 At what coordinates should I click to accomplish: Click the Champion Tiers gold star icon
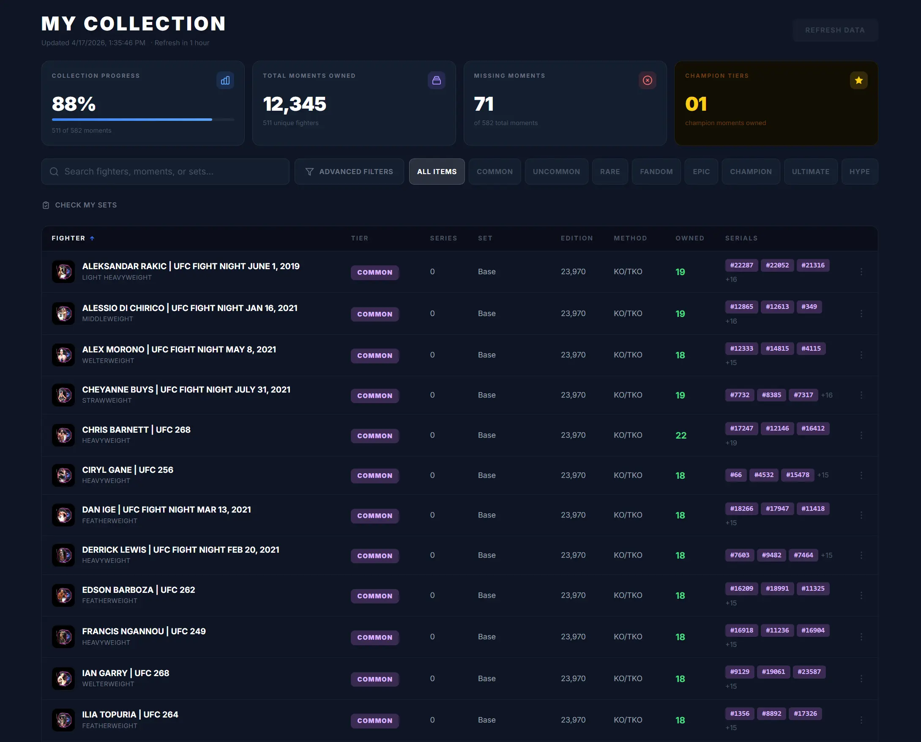pyautogui.click(x=858, y=80)
